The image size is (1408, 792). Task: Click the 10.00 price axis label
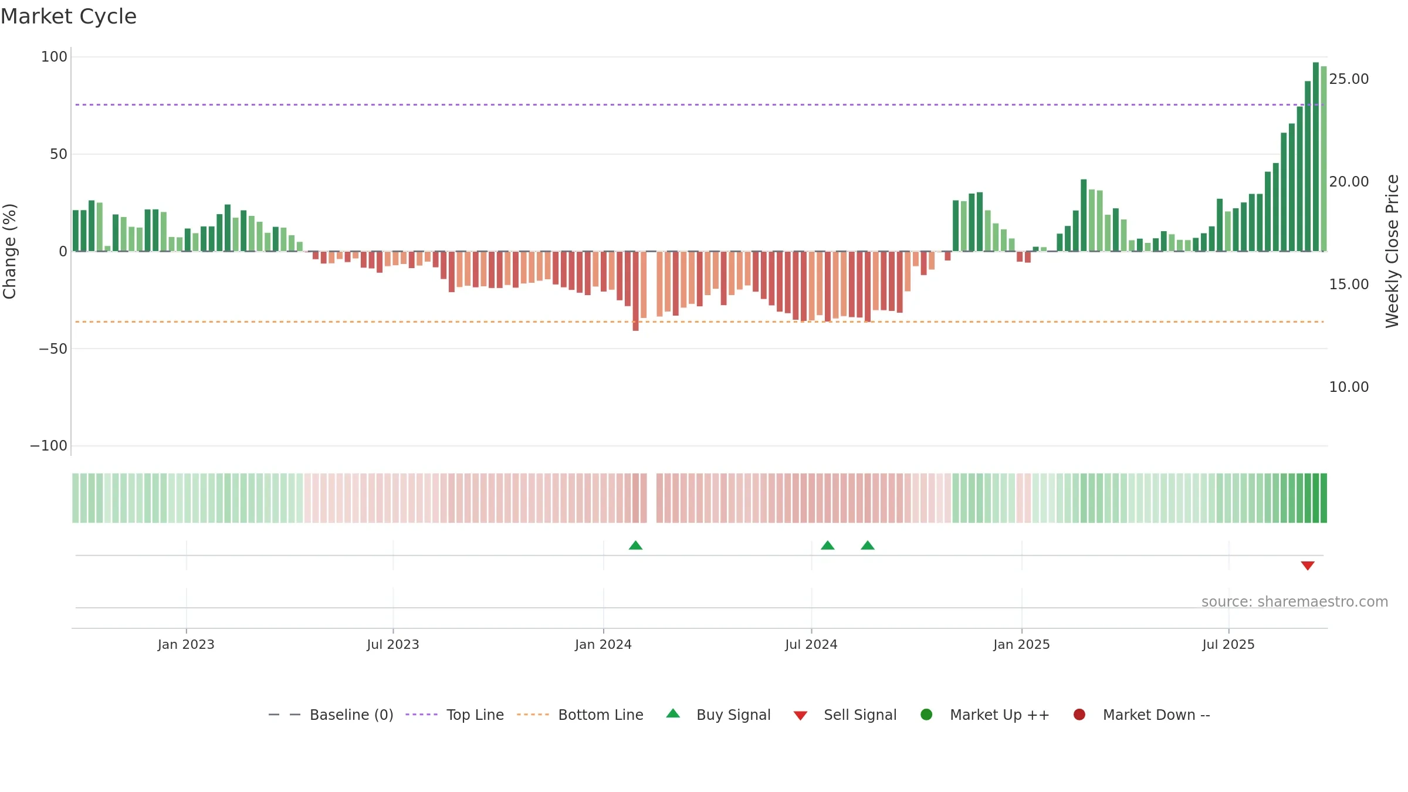[1349, 387]
